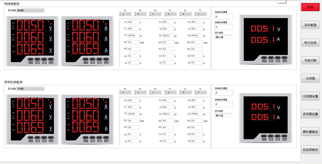
Task: Click SET on the grid current meter
Action: 86,63
